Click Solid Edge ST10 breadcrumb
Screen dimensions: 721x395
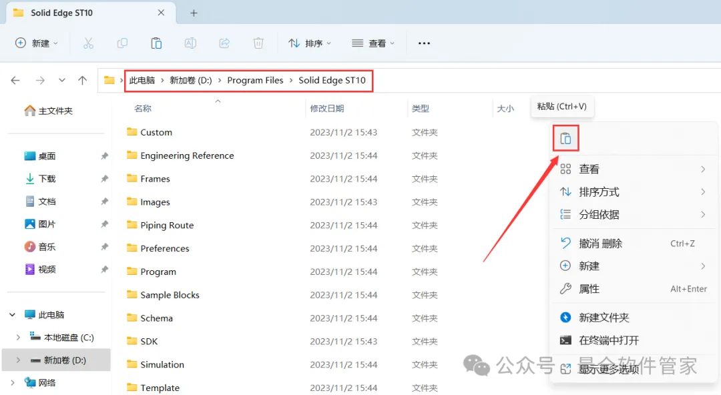(332, 81)
